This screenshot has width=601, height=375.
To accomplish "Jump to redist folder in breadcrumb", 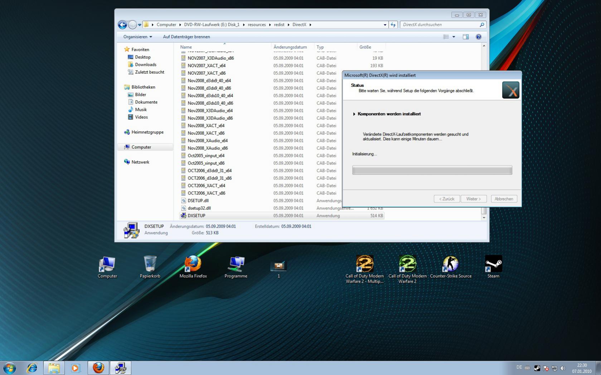I will click(x=279, y=25).
